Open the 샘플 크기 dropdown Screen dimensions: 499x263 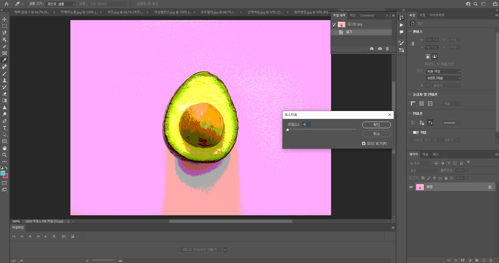pyautogui.click(x=60, y=4)
